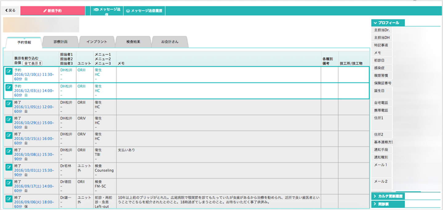Click Left-out menu cell
Image resolution: width=443 pixels, height=210 pixels.
pyautogui.click(x=102, y=207)
